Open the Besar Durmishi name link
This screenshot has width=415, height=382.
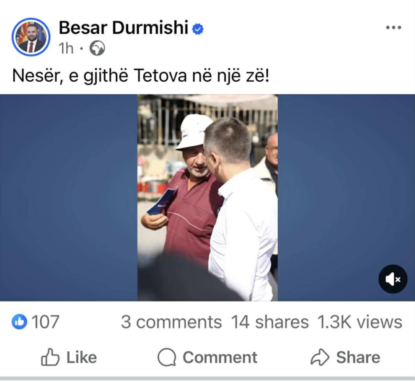coord(123,27)
